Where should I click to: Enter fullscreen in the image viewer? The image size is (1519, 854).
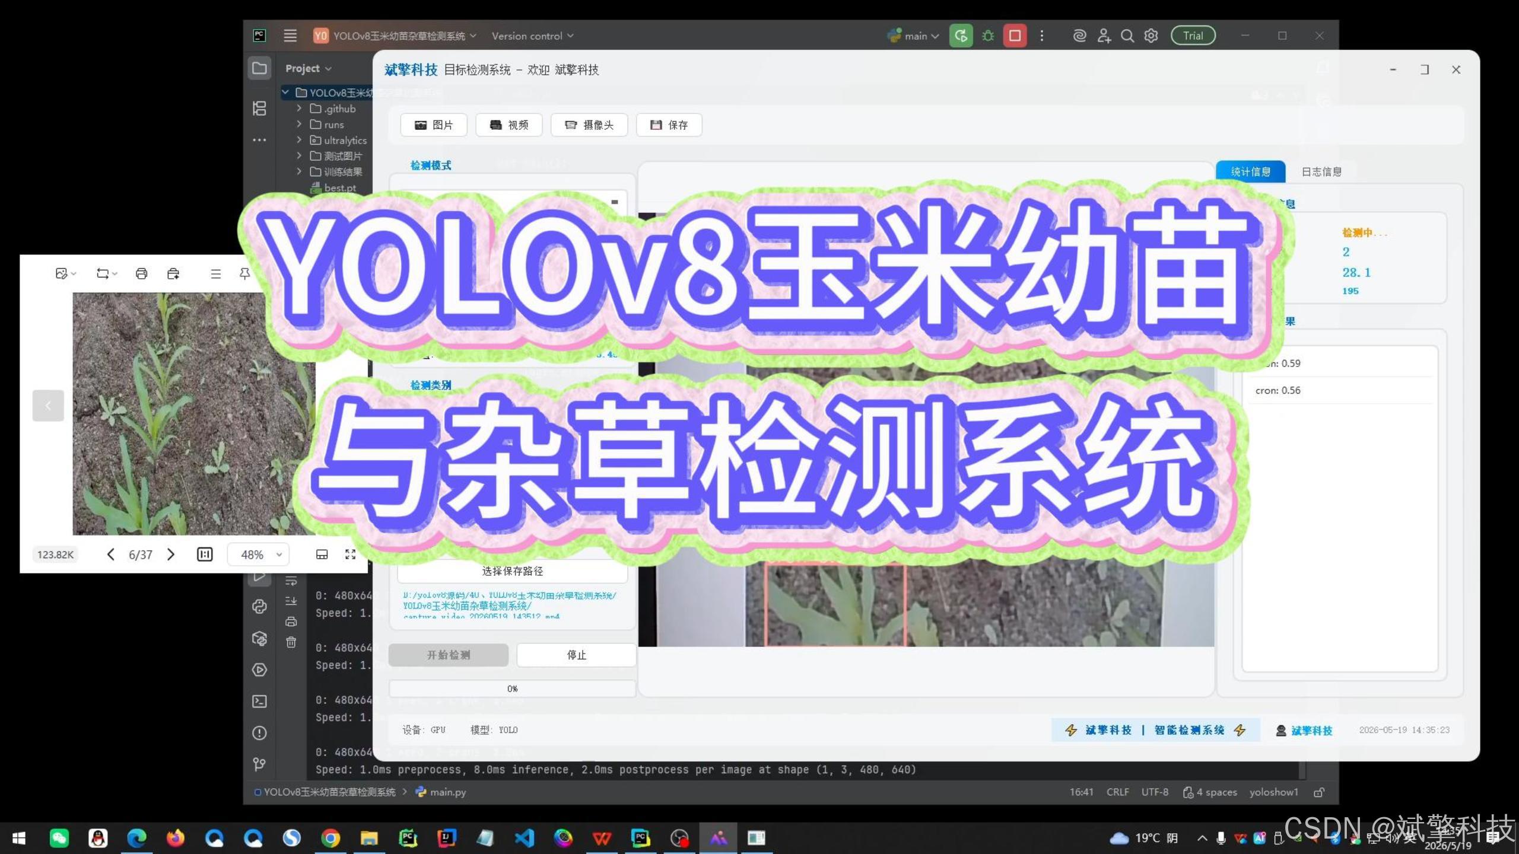tap(350, 555)
